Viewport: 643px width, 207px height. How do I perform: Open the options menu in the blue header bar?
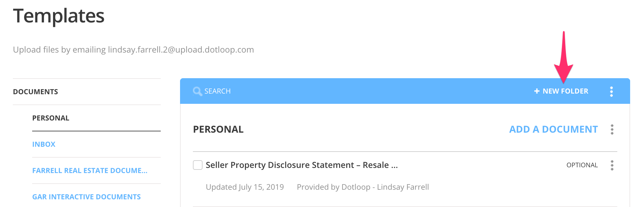click(611, 91)
